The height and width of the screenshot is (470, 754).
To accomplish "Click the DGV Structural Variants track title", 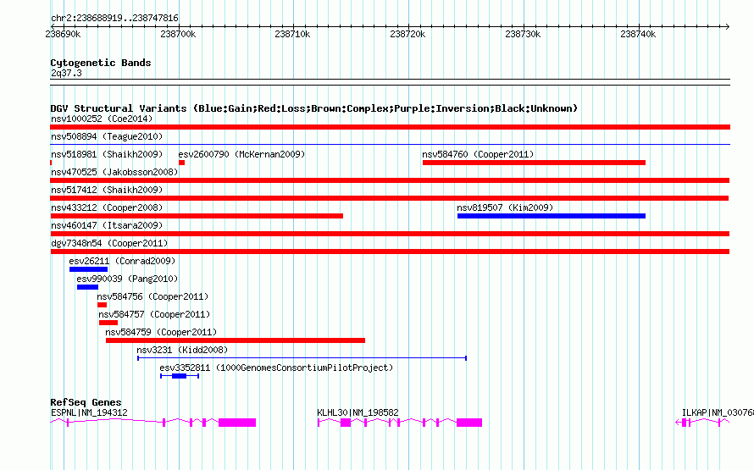I will 314,108.
